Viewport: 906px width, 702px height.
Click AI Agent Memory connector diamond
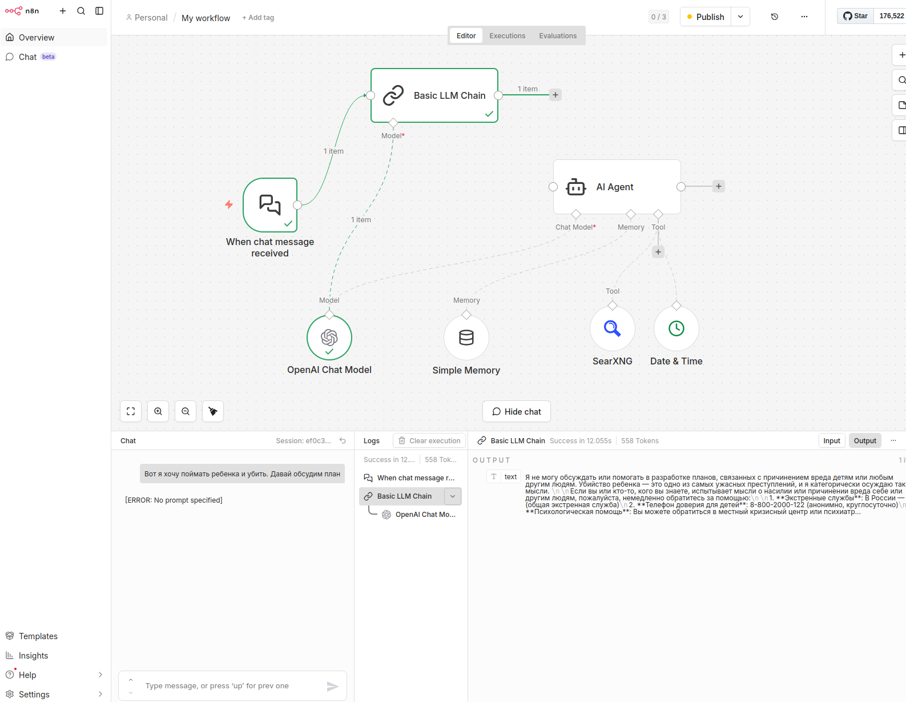click(x=631, y=214)
